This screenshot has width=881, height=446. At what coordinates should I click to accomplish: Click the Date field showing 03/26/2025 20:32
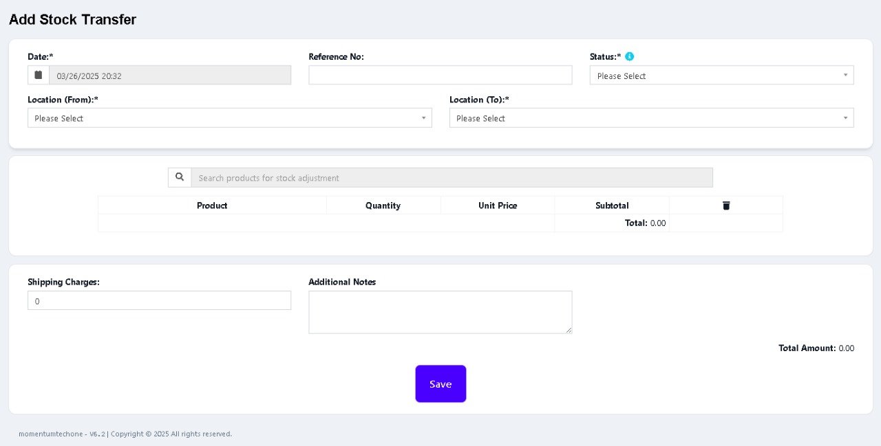(x=169, y=76)
